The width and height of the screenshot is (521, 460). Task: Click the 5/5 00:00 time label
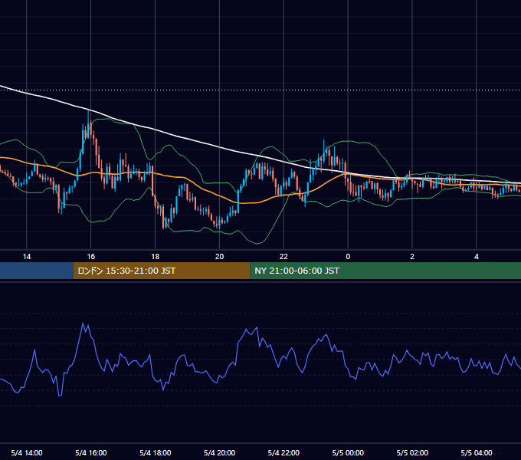(x=348, y=452)
